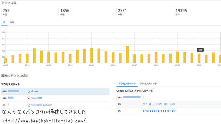The height and width of the screenshot is (124, 221).
Task: Select the Google referrer row
Action: (x=55, y=91)
